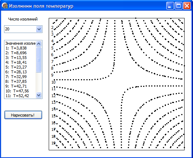Select list entry 5: T=23,27

(16, 67)
